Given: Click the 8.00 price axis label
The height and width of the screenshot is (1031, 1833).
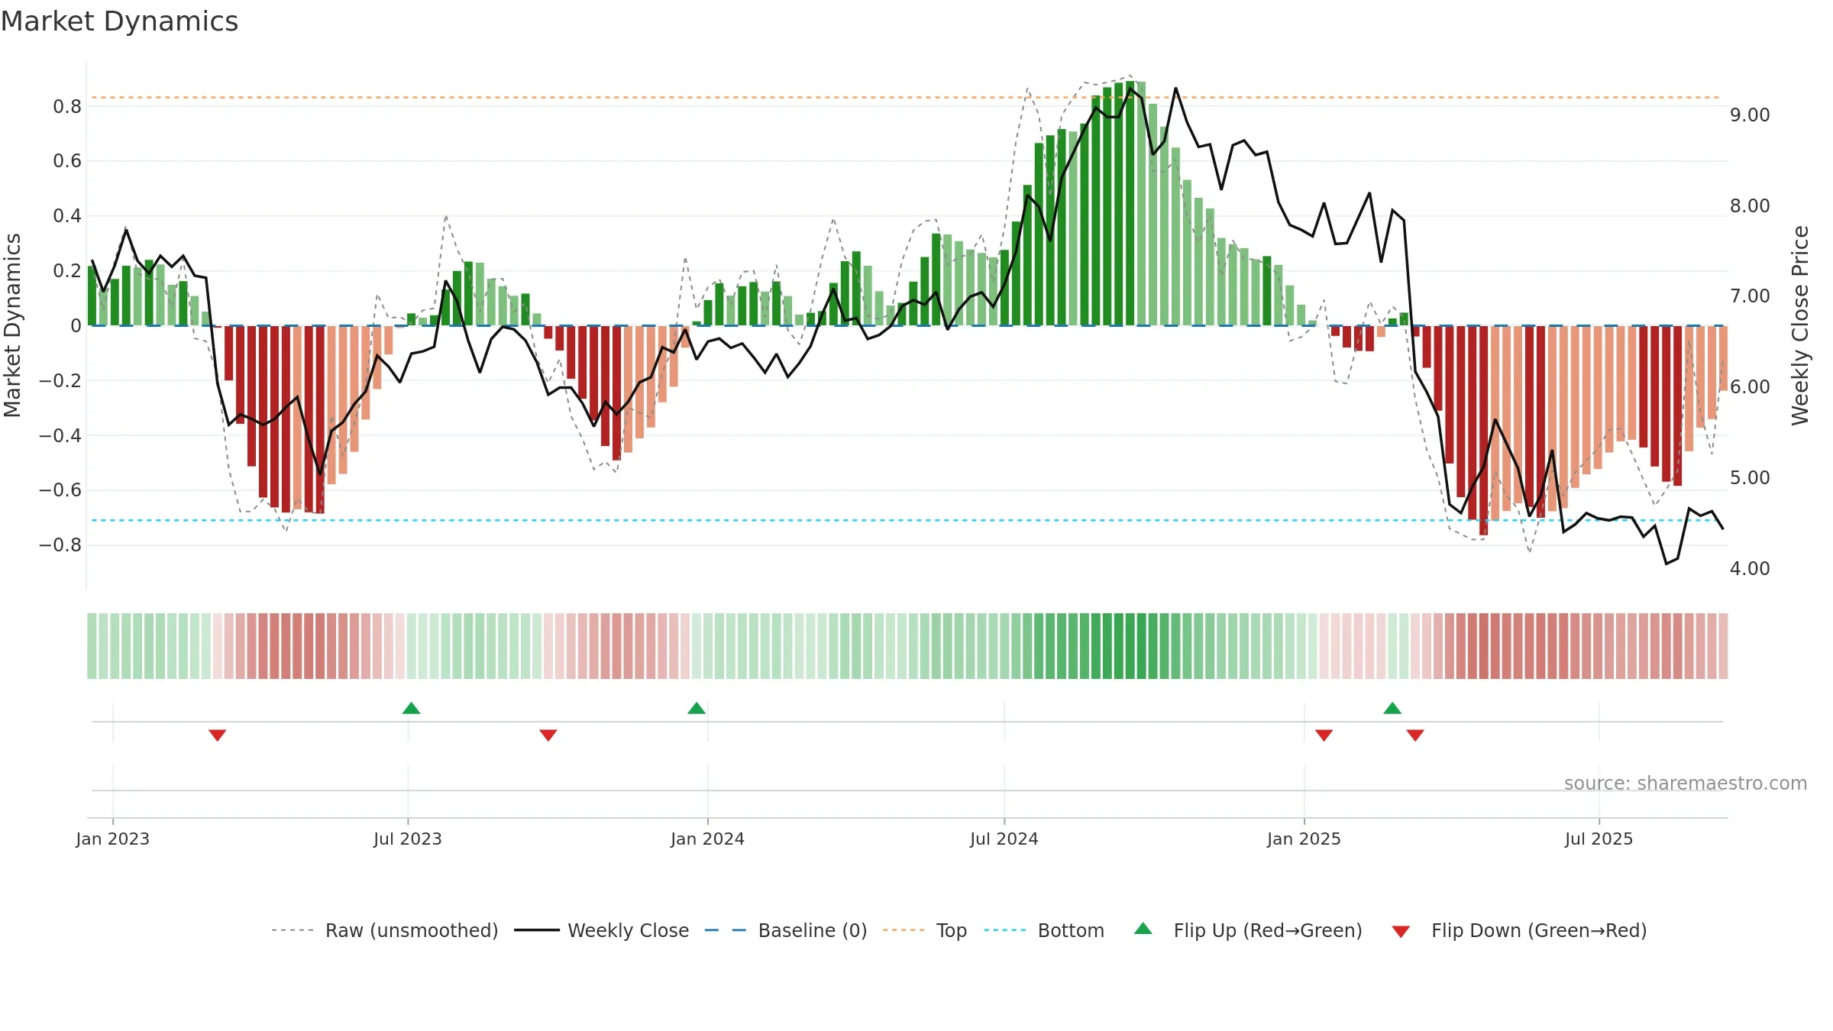Looking at the screenshot, I should pos(1750,206).
